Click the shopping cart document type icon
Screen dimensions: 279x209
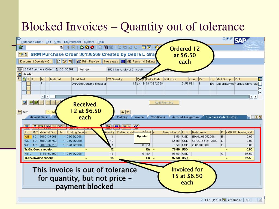click(20, 69)
